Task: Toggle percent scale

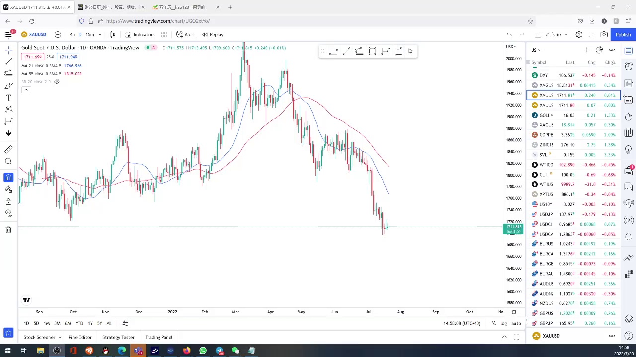Action: coord(493,323)
